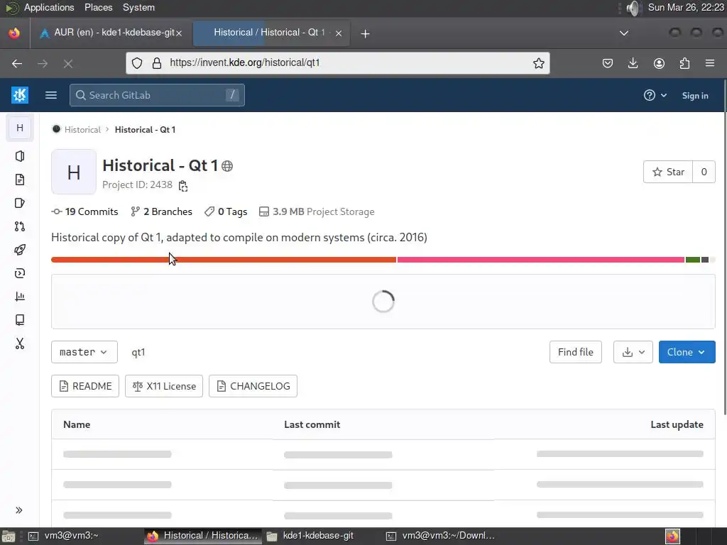
Task: Open the X11 License button
Action: pyautogui.click(x=164, y=386)
